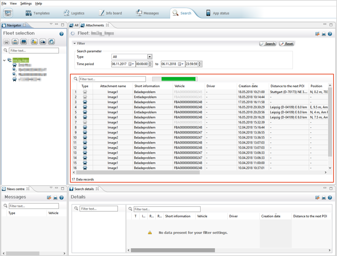Screen dimensions: 337x256
Task: Click the Search button in Filter bar
Action: (x=268, y=44)
